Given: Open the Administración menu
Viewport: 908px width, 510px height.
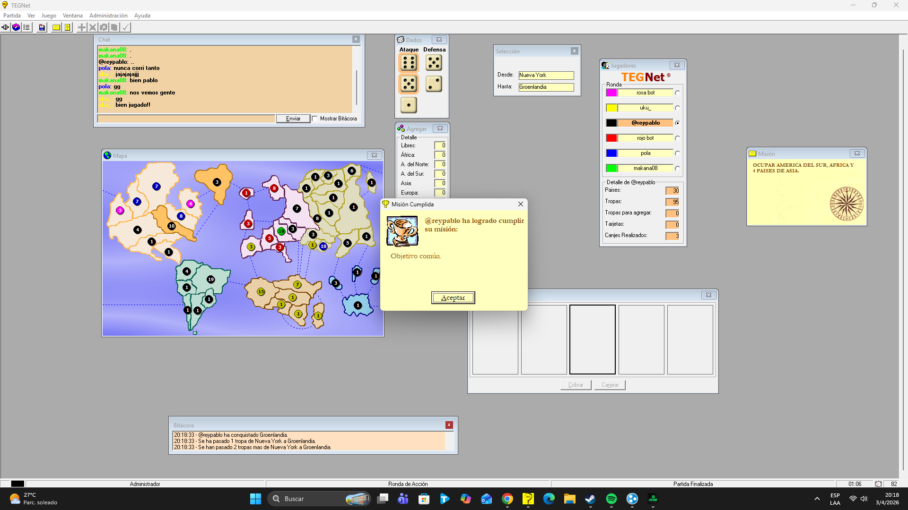Looking at the screenshot, I should pos(108,16).
